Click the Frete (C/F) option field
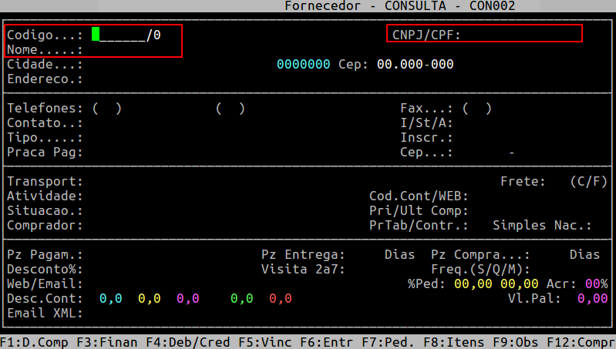Viewport: 616px width, 349px height. 588,182
